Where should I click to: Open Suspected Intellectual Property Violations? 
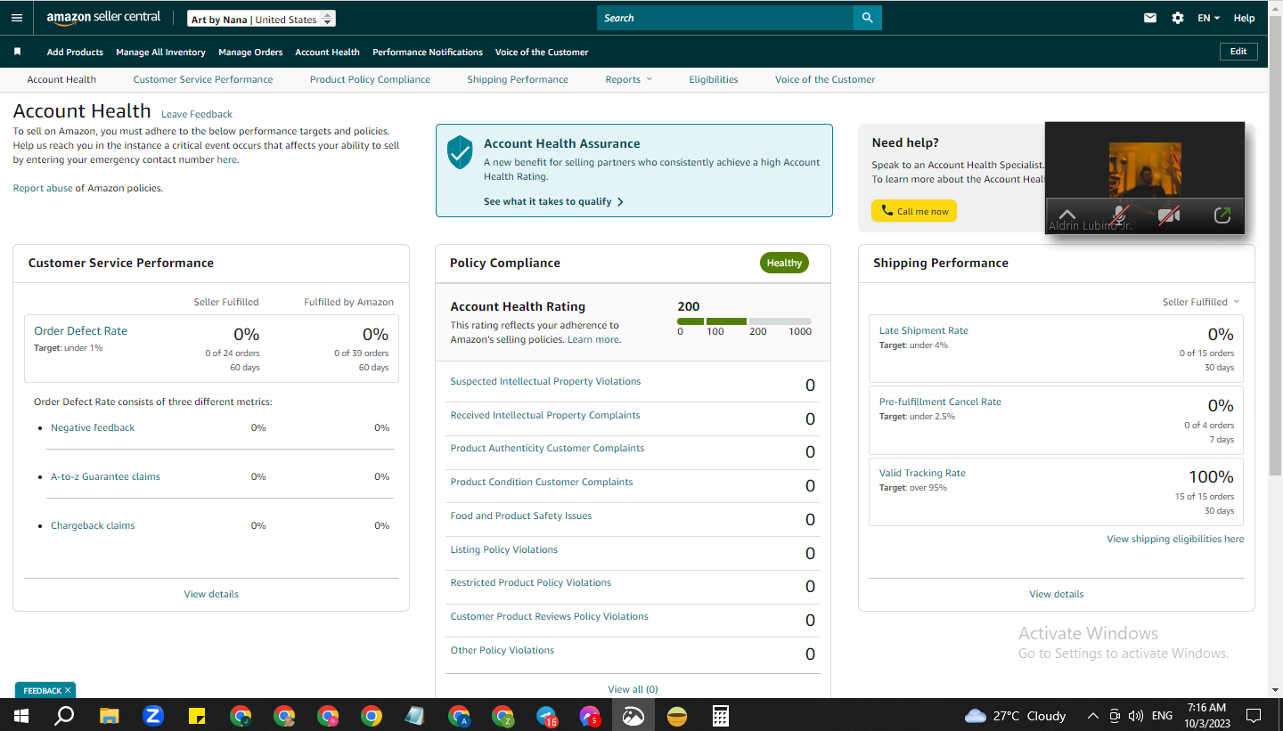[545, 381]
